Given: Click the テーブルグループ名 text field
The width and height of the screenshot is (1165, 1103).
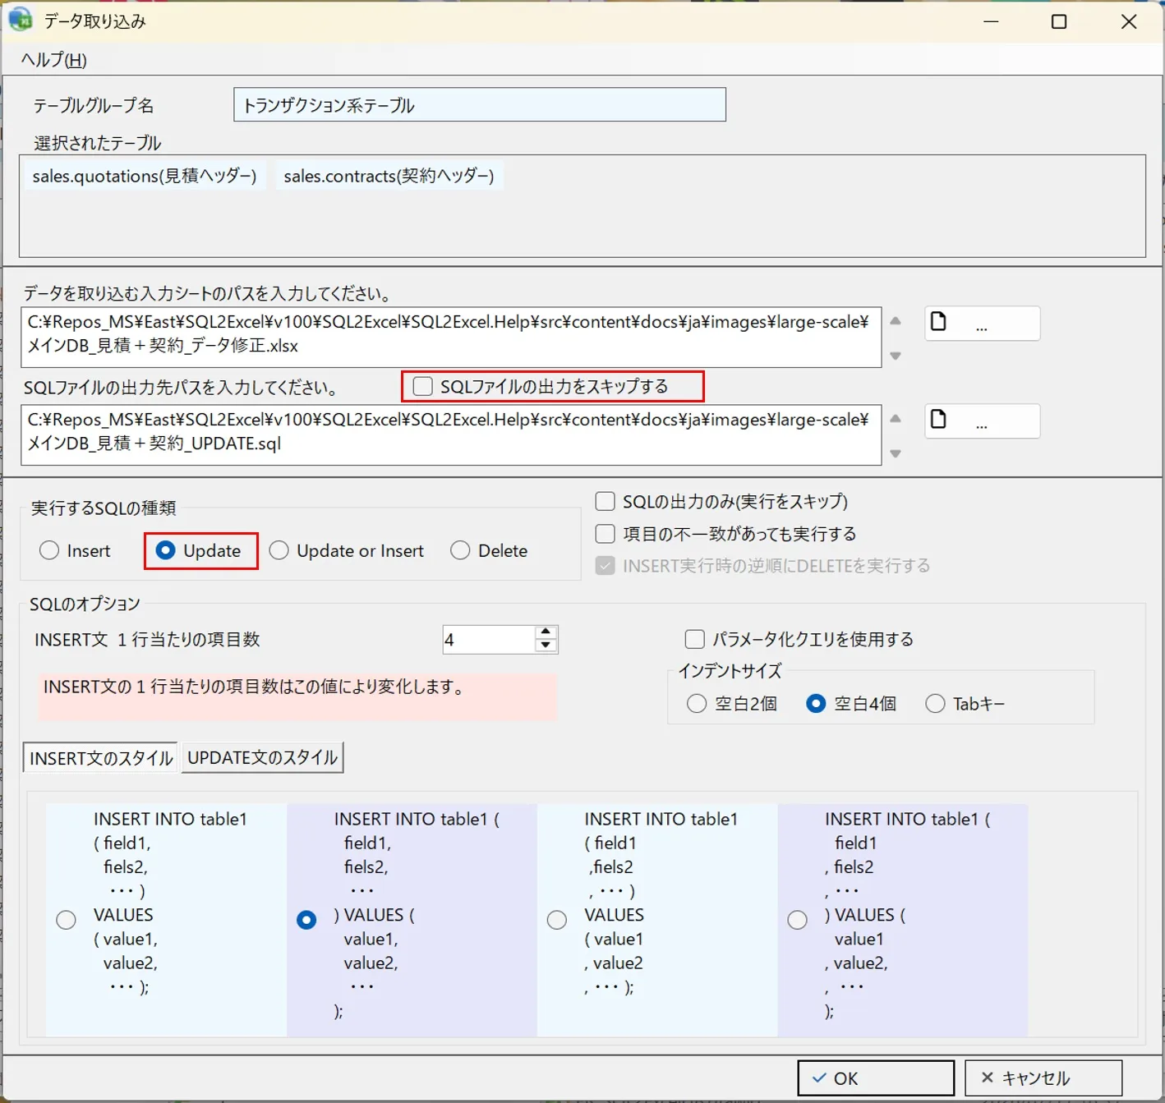Looking at the screenshot, I should pyautogui.click(x=480, y=105).
